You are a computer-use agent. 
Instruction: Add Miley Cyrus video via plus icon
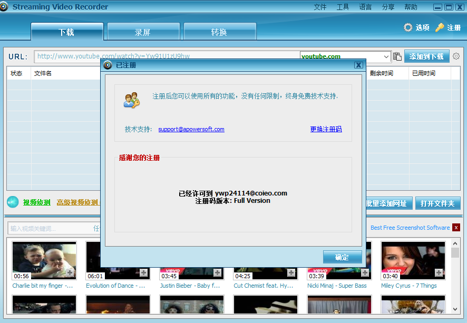[x=439, y=272]
